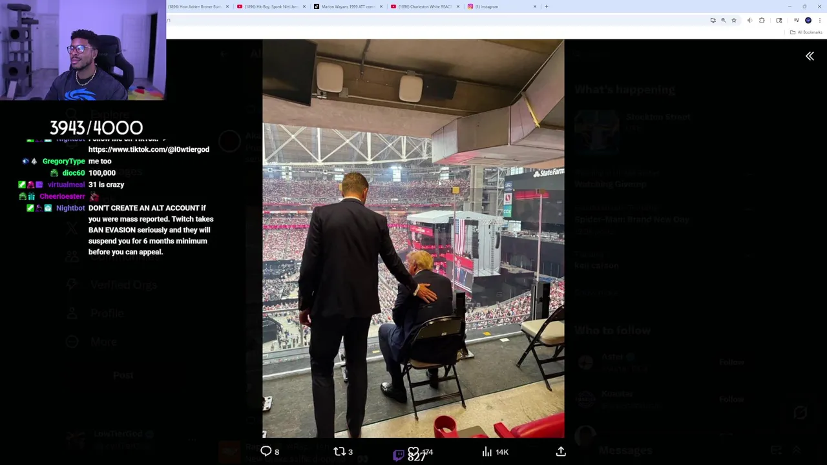Switch to Marlon Wayans 1999 tab
This screenshot has width=827, height=465.
[348, 6]
